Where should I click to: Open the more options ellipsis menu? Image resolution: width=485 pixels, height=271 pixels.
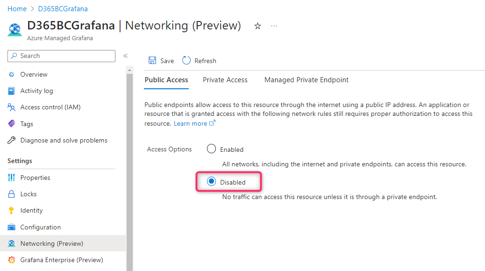click(274, 26)
